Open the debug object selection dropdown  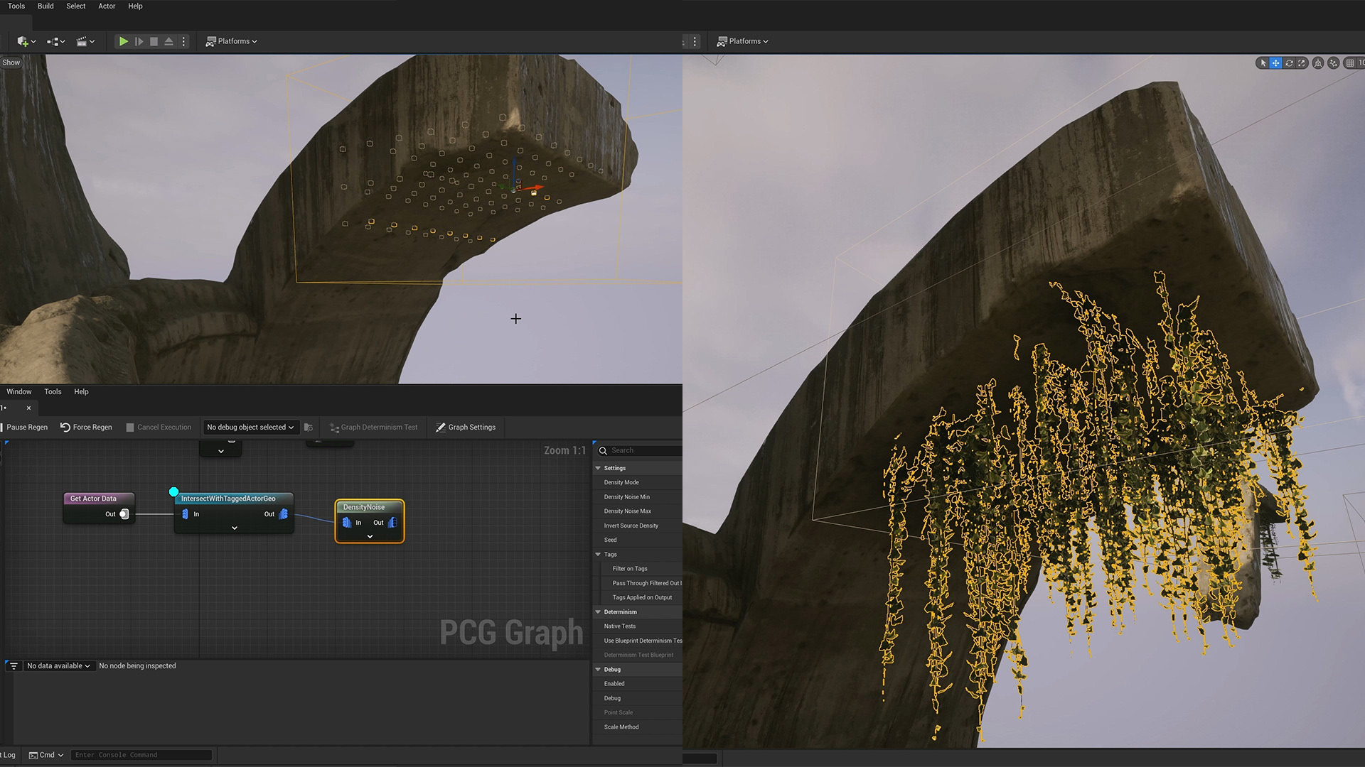(x=250, y=428)
